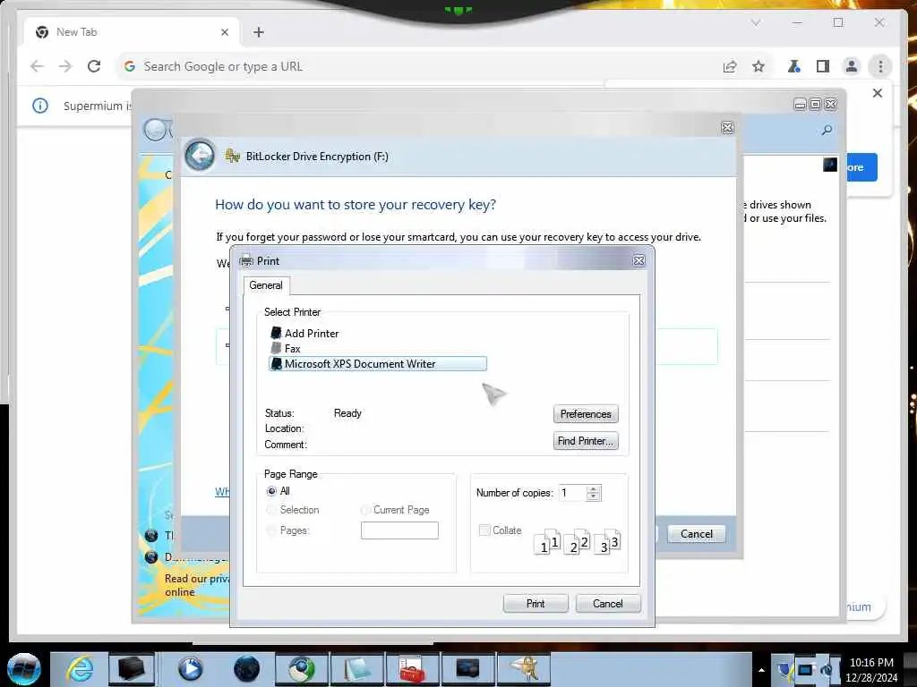The image size is (917, 687).
Task: Click the Number of copies field
Action: pyautogui.click(x=572, y=493)
